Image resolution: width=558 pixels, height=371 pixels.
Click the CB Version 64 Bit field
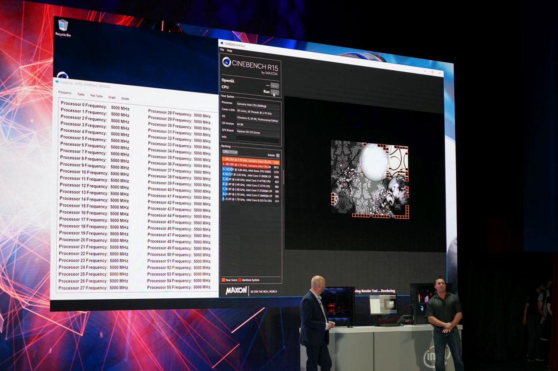point(258,125)
